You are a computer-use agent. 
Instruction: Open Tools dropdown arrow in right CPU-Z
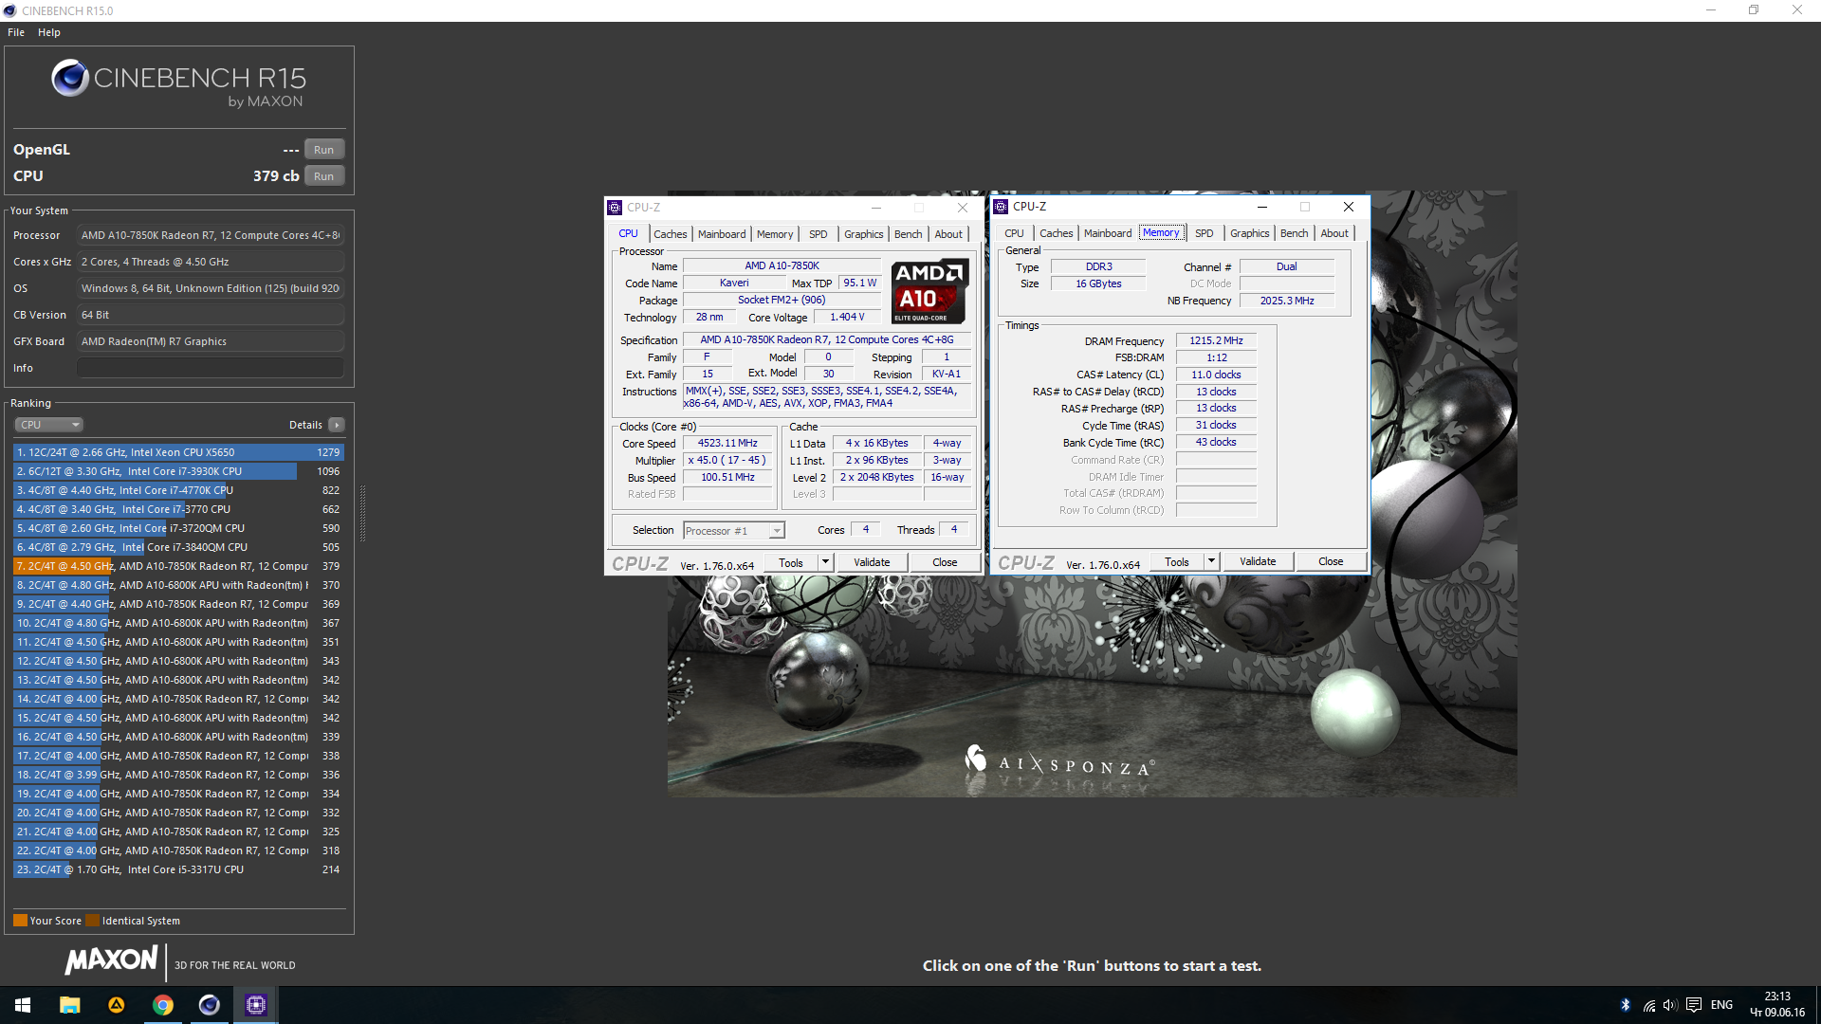point(1211,562)
